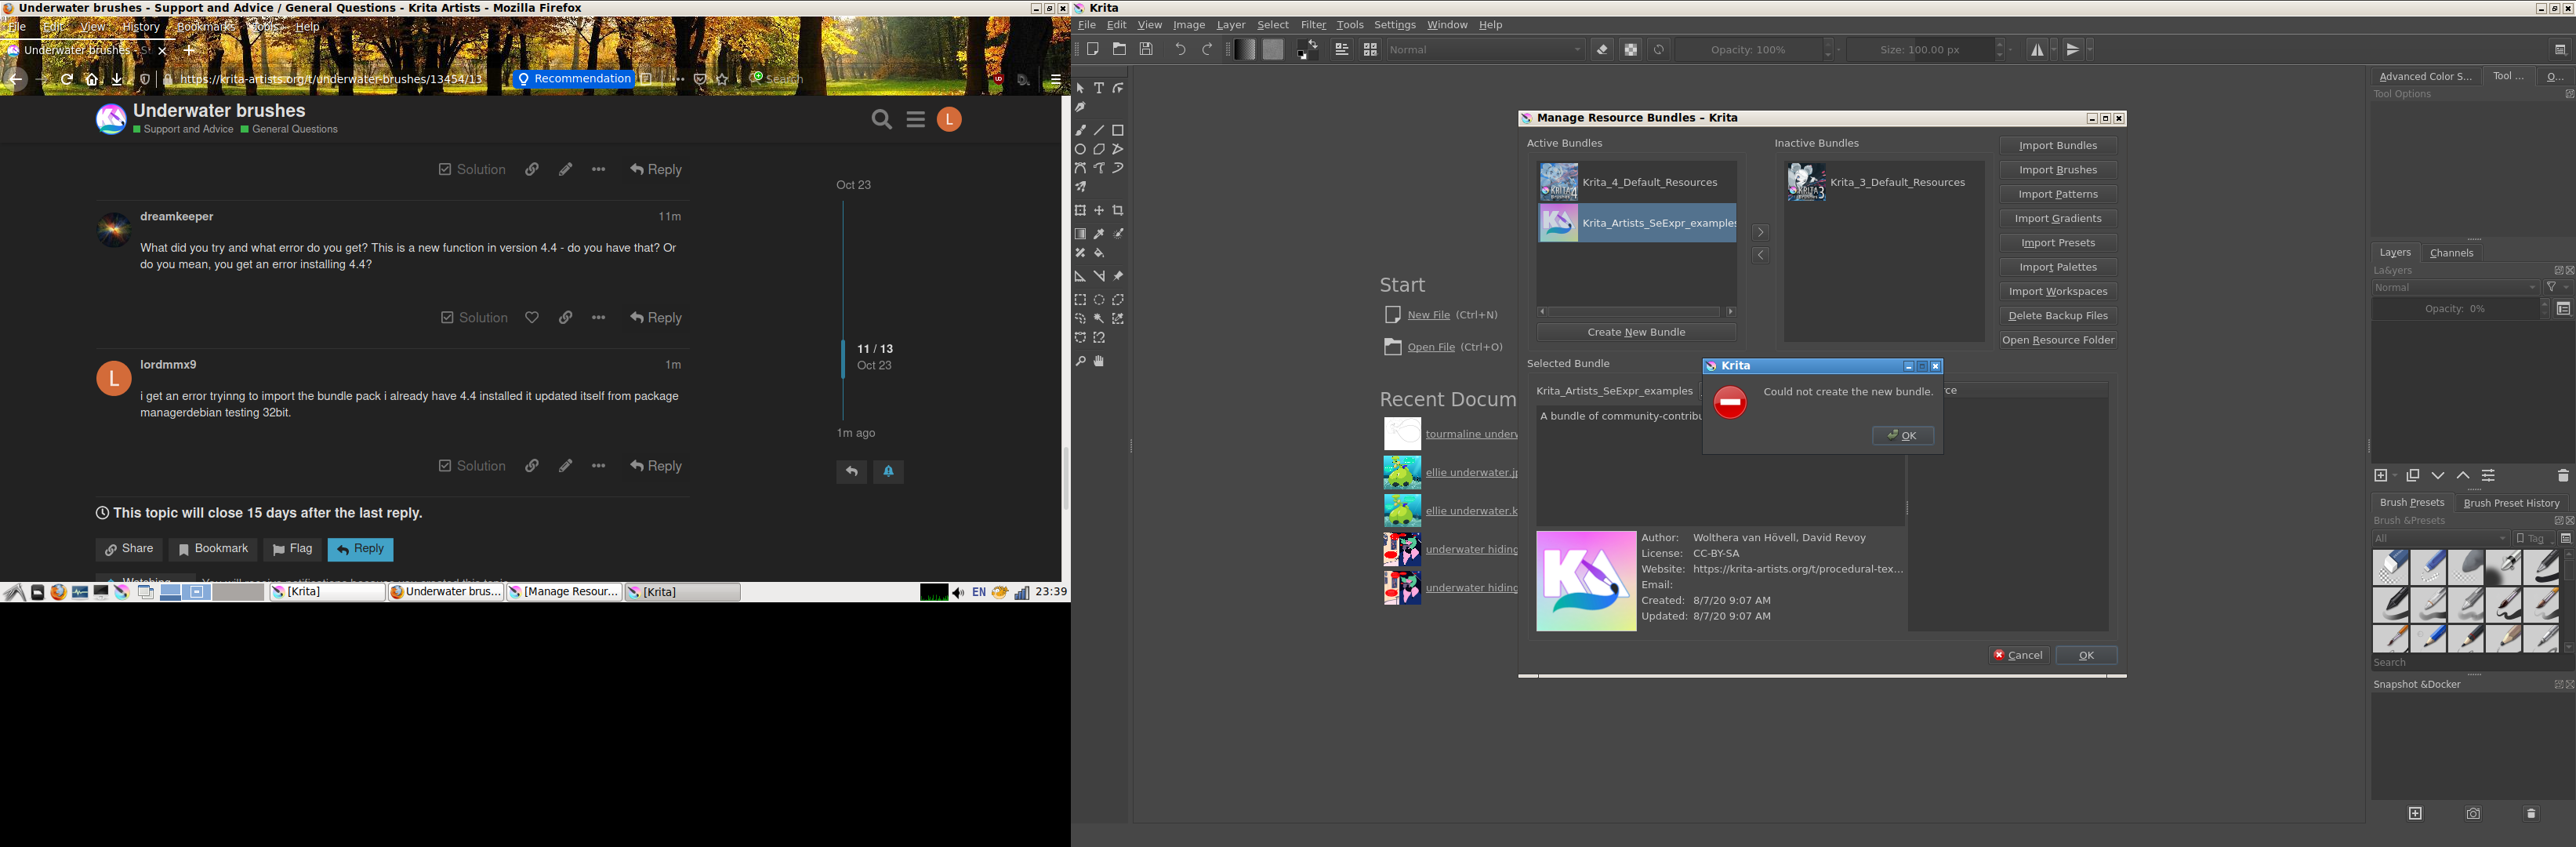Toggle preserve alpha checkerboard button

pyautogui.click(x=1630, y=50)
